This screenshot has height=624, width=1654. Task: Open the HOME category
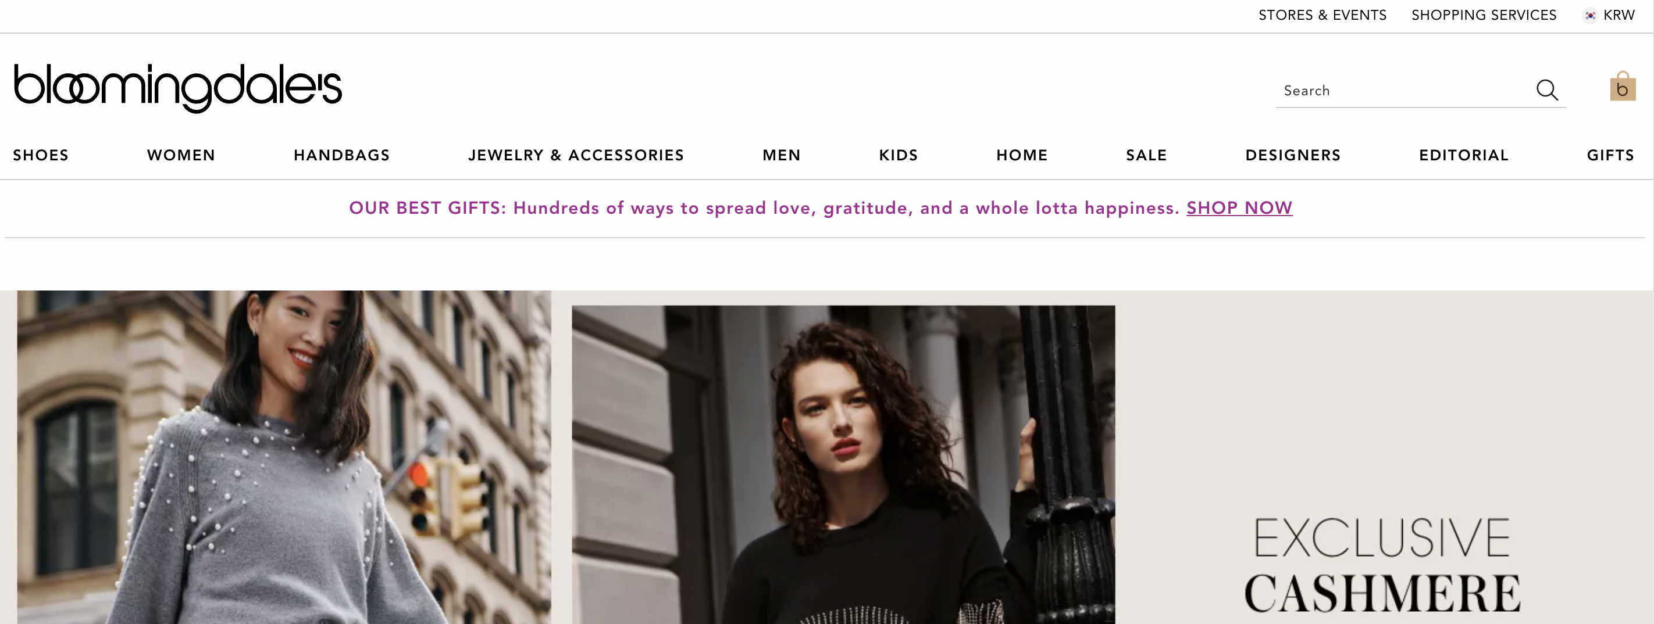pyautogui.click(x=1022, y=155)
